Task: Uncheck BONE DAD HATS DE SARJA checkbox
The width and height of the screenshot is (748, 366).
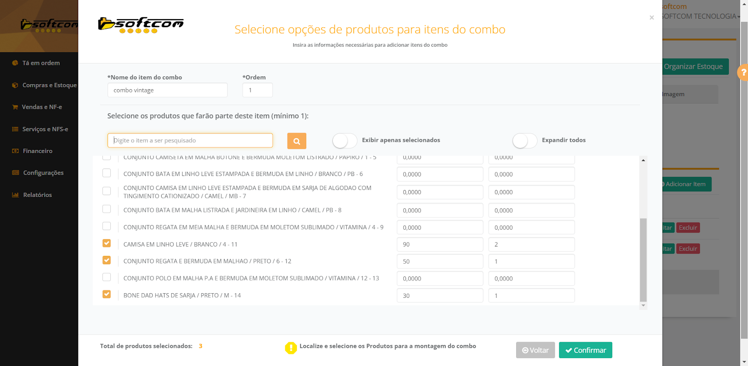Action: point(107,295)
